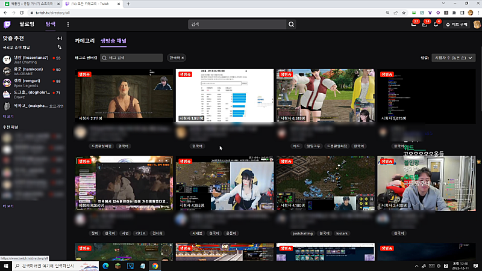Viewport: 482px width, 271px height.
Task: Open the three-dot more menu in navbar
Action: (x=68, y=25)
